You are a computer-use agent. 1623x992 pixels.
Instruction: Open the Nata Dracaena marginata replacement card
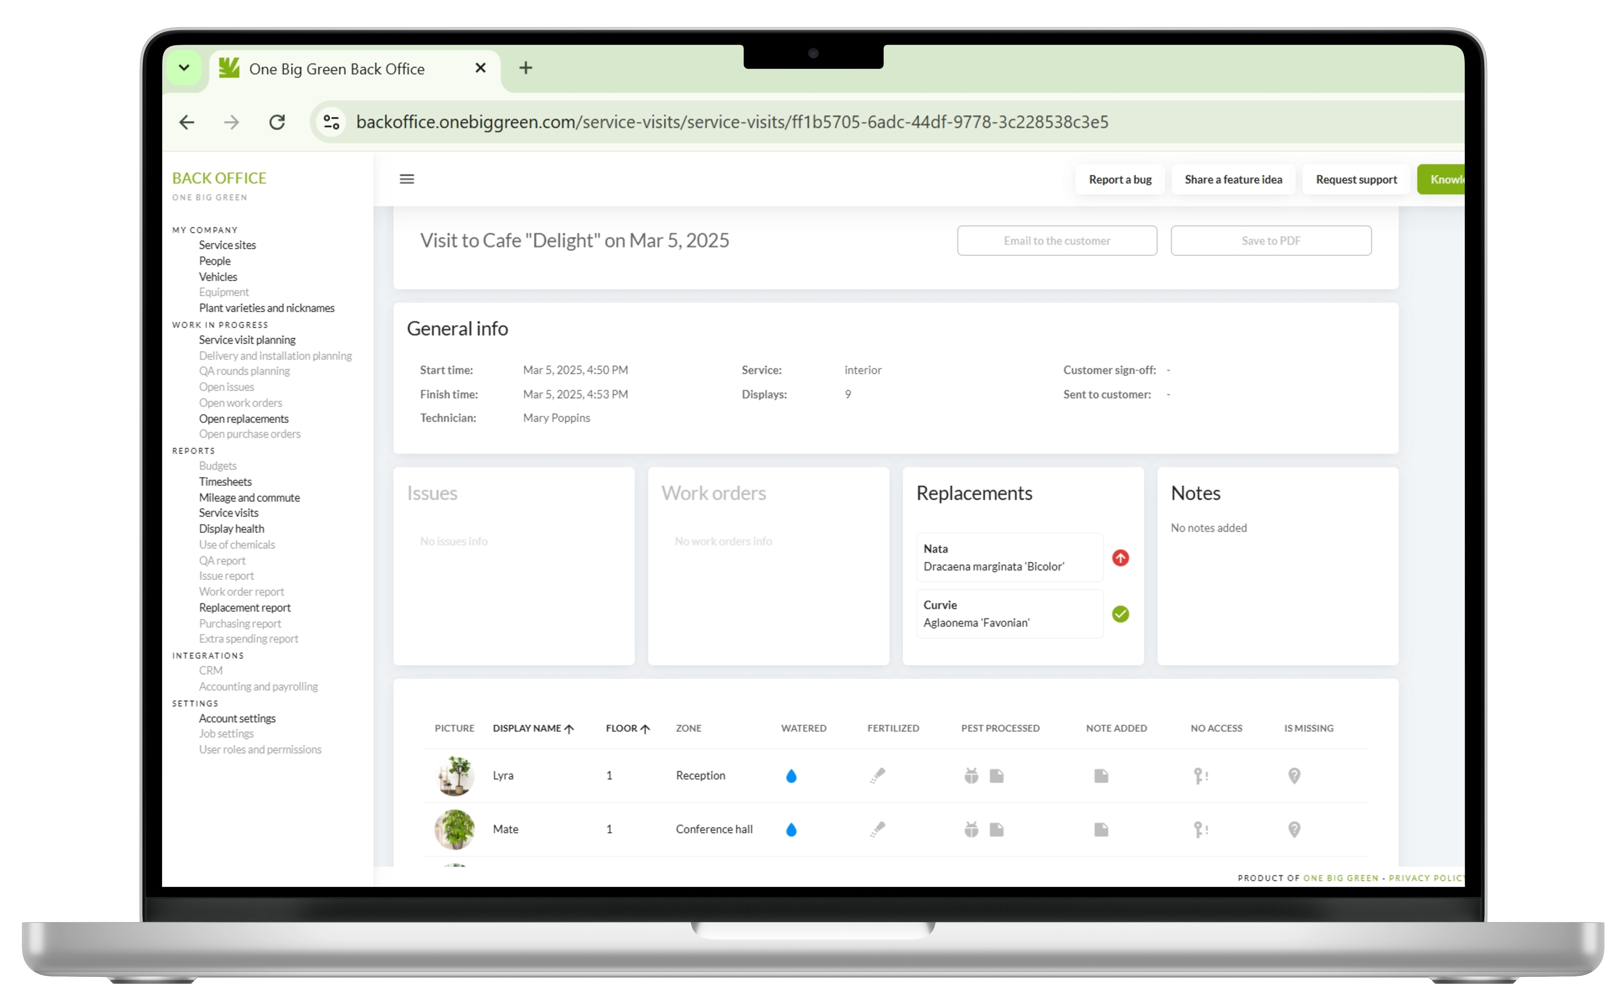point(1009,557)
